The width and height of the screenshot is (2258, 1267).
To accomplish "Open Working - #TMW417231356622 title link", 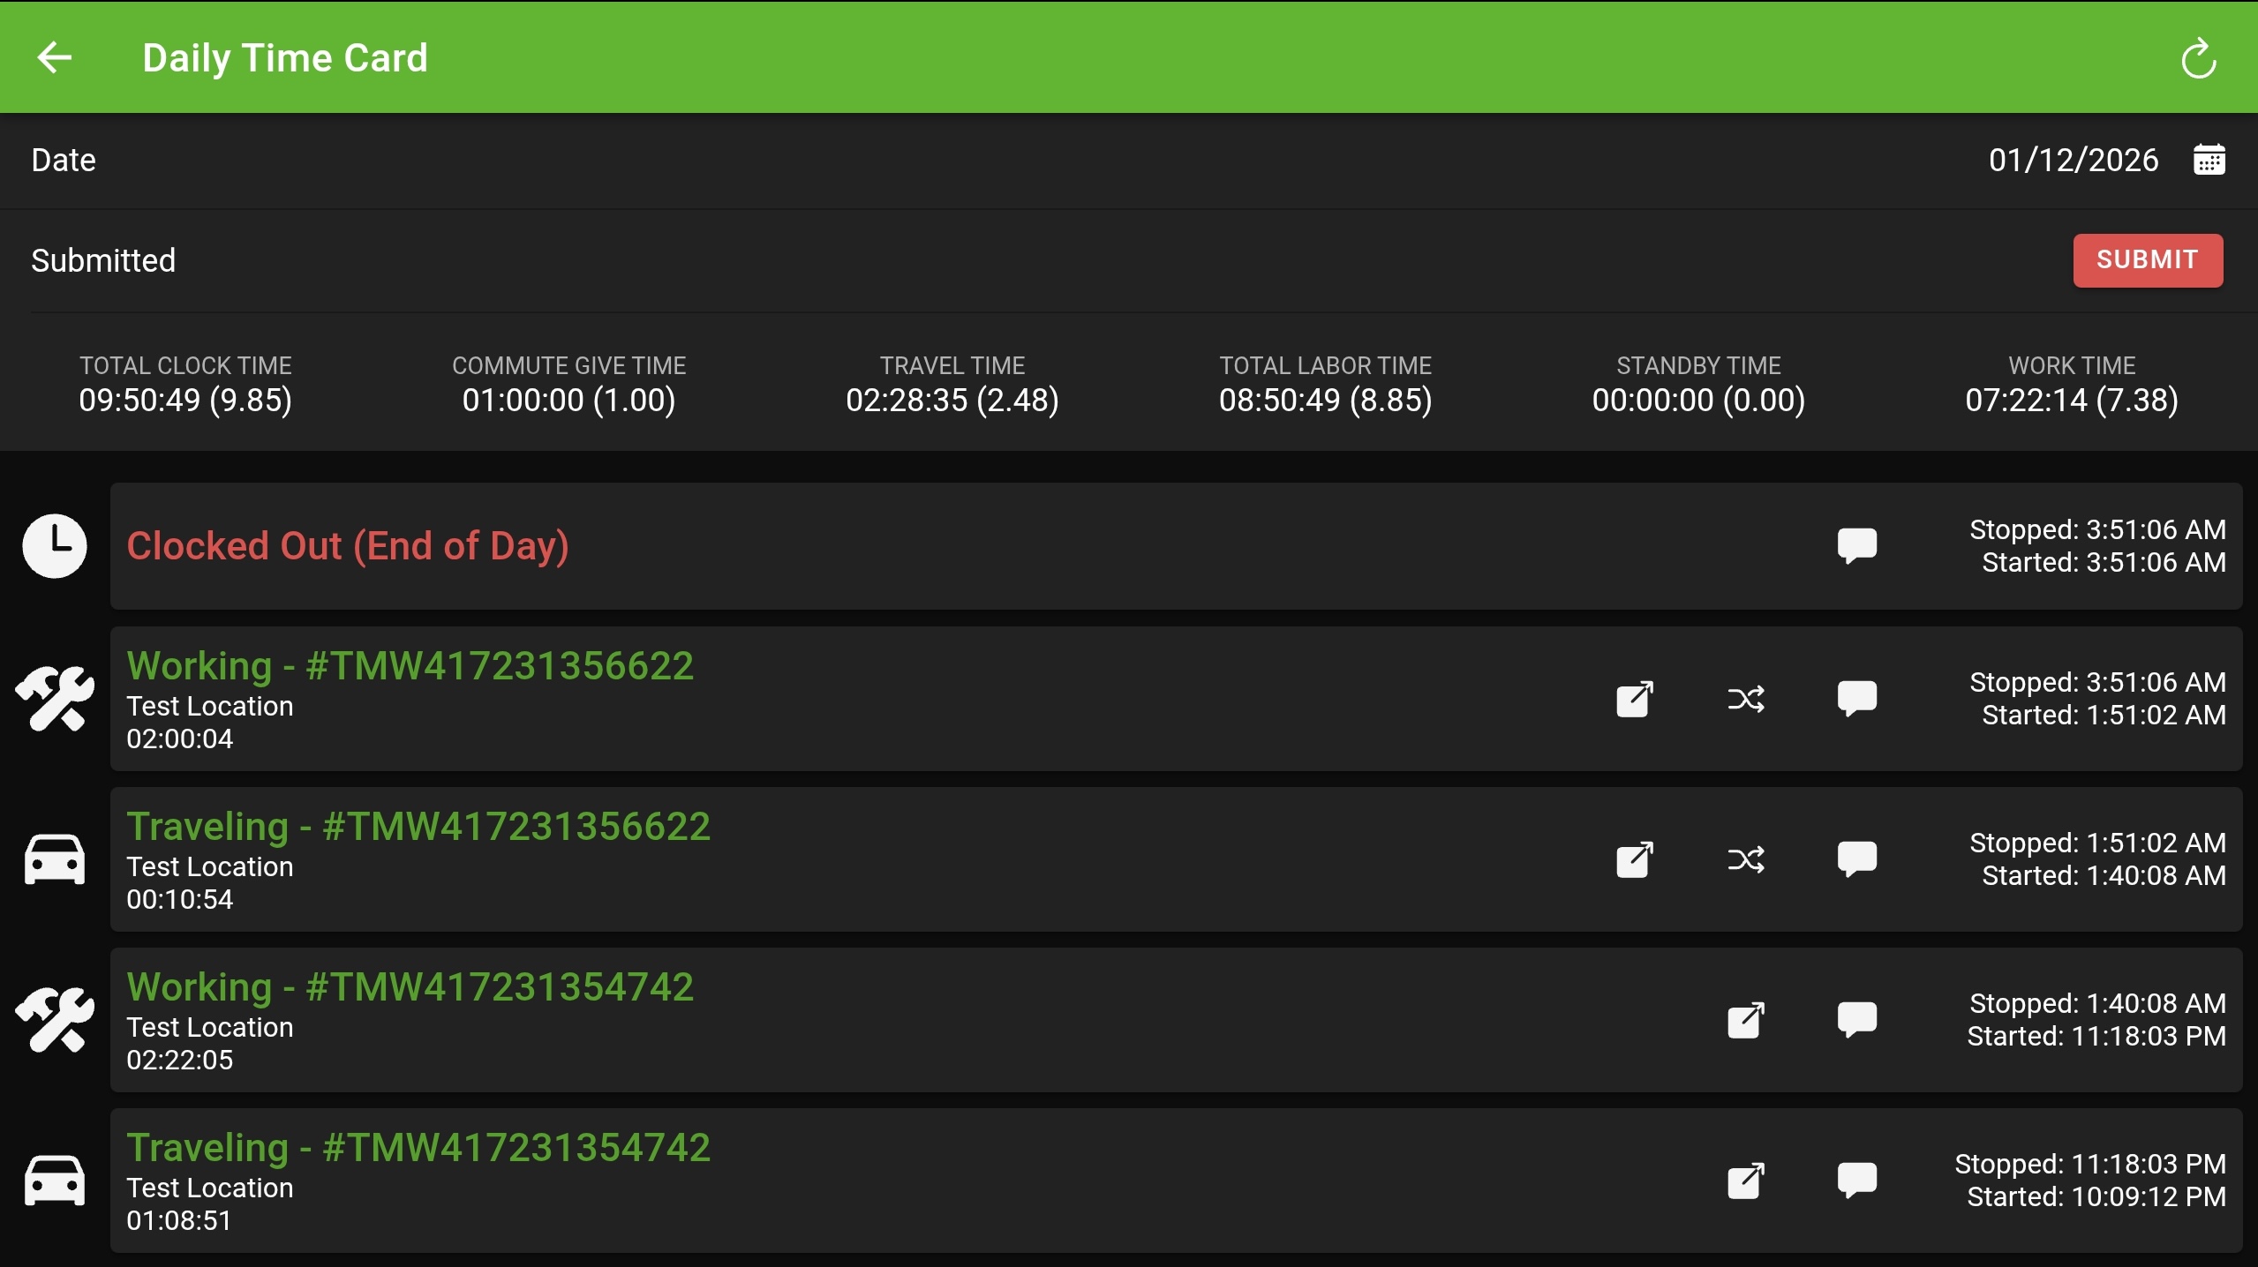I will [x=410, y=665].
